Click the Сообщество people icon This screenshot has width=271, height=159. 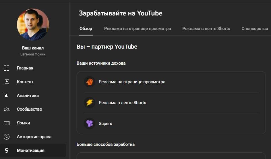point(7,109)
